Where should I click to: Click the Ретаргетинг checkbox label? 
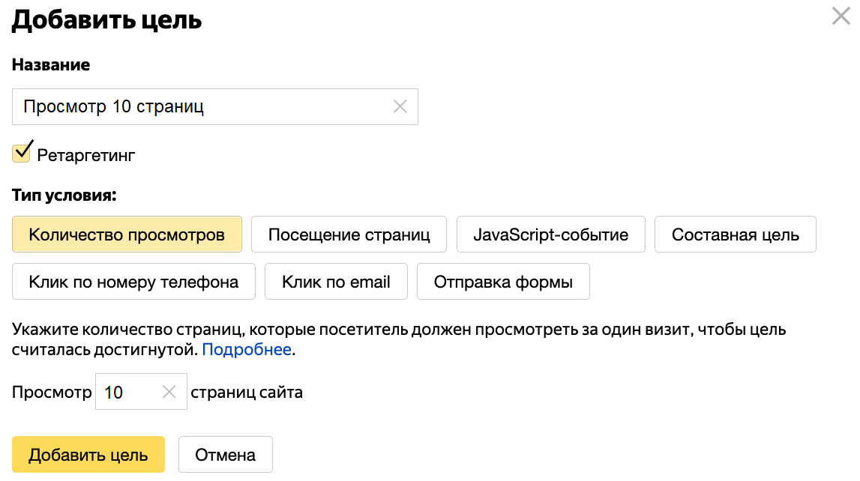(x=86, y=156)
